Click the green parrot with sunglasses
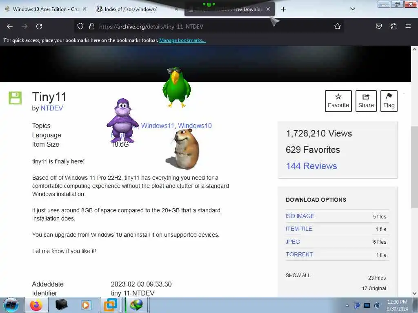This screenshot has height=313, width=418. tap(176, 87)
